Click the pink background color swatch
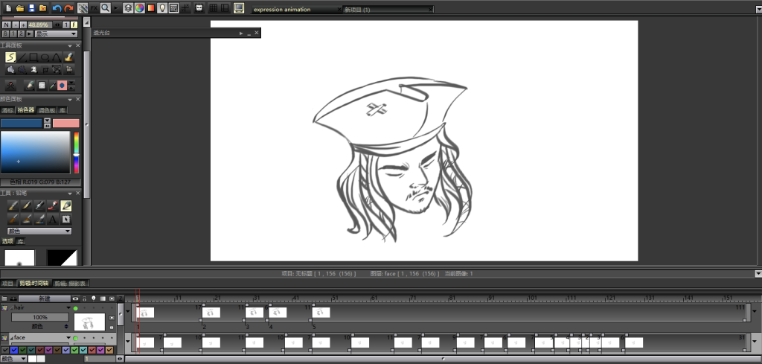 coord(65,124)
